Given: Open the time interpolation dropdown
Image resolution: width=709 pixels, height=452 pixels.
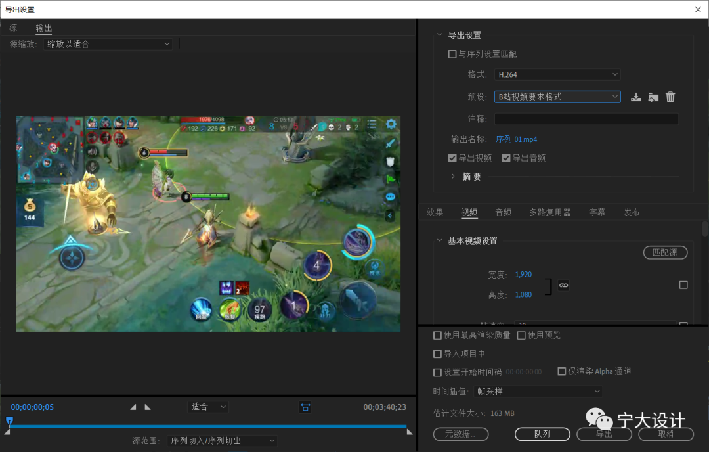Looking at the screenshot, I should coord(538,392).
